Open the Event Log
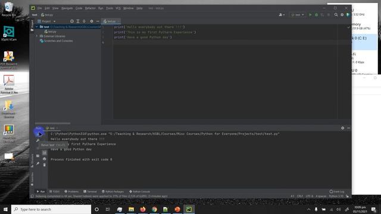 (x=337, y=191)
